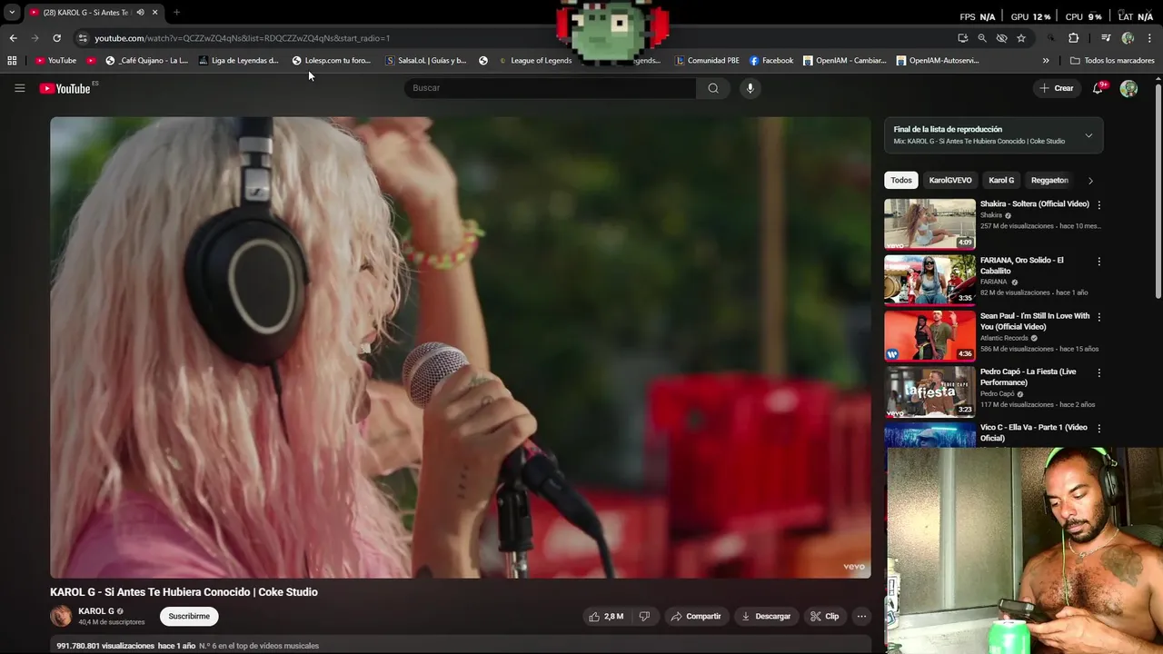The image size is (1163, 654).
Task: Click the install/cast screen icon in address bar
Action: [x=962, y=38]
